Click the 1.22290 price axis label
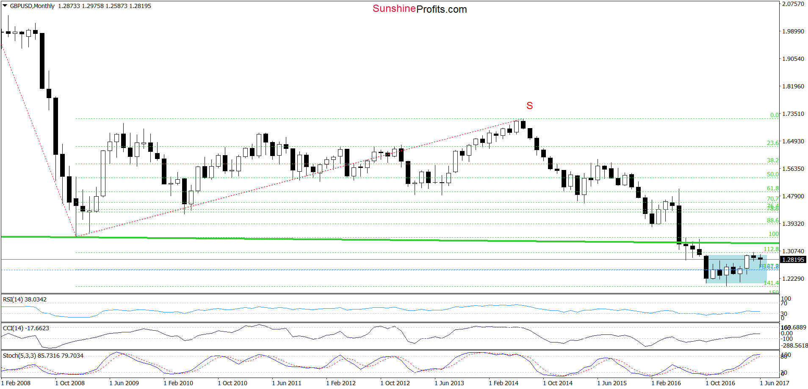Screen dimensions: 808x389 click(793, 279)
